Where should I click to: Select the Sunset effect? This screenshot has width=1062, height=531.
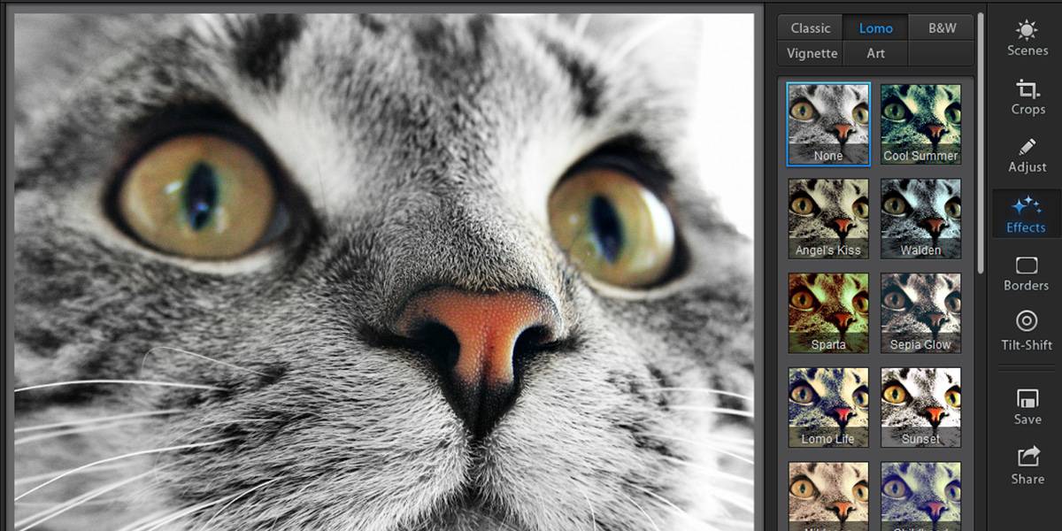click(920, 406)
